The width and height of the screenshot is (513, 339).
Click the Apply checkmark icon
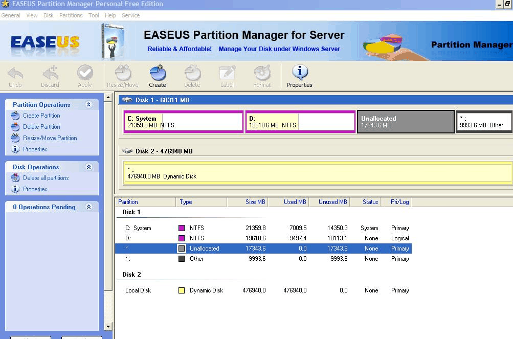click(85, 72)
